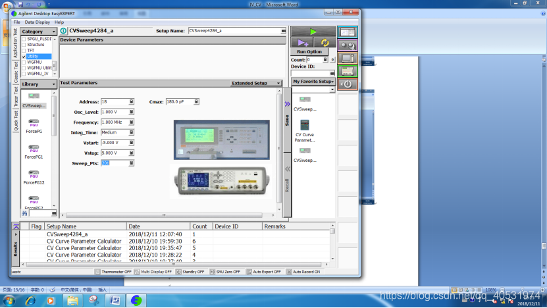This screenshot has height=308, width=547.
Task: Open the Data Display menu
Action: [38, 22]
